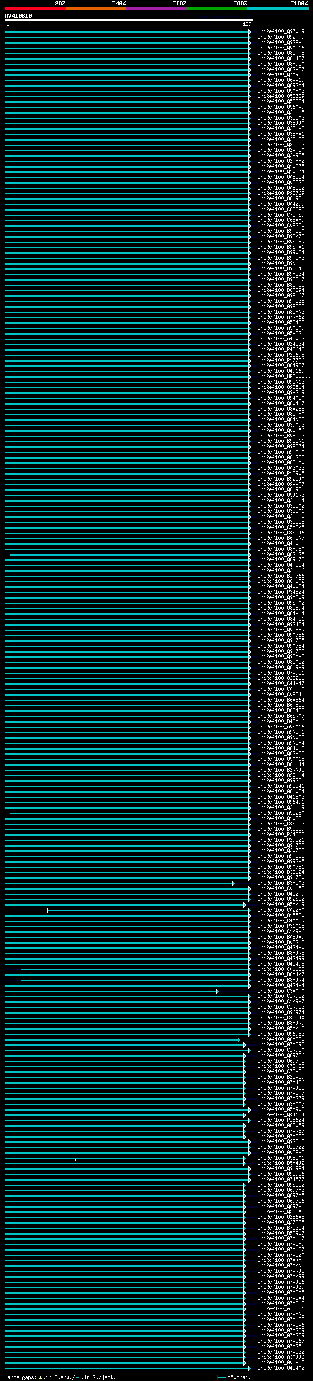Select the UniRef100_B3SU24 label
This screenshot has width=313, height=1381.
281,872
